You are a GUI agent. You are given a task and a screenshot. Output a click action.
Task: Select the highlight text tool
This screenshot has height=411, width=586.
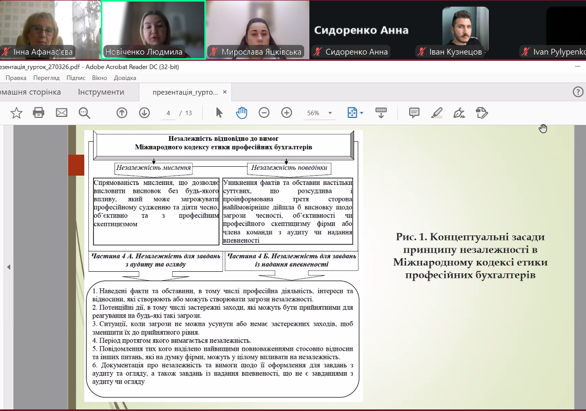pyautogui.click(x=437, y=113)
